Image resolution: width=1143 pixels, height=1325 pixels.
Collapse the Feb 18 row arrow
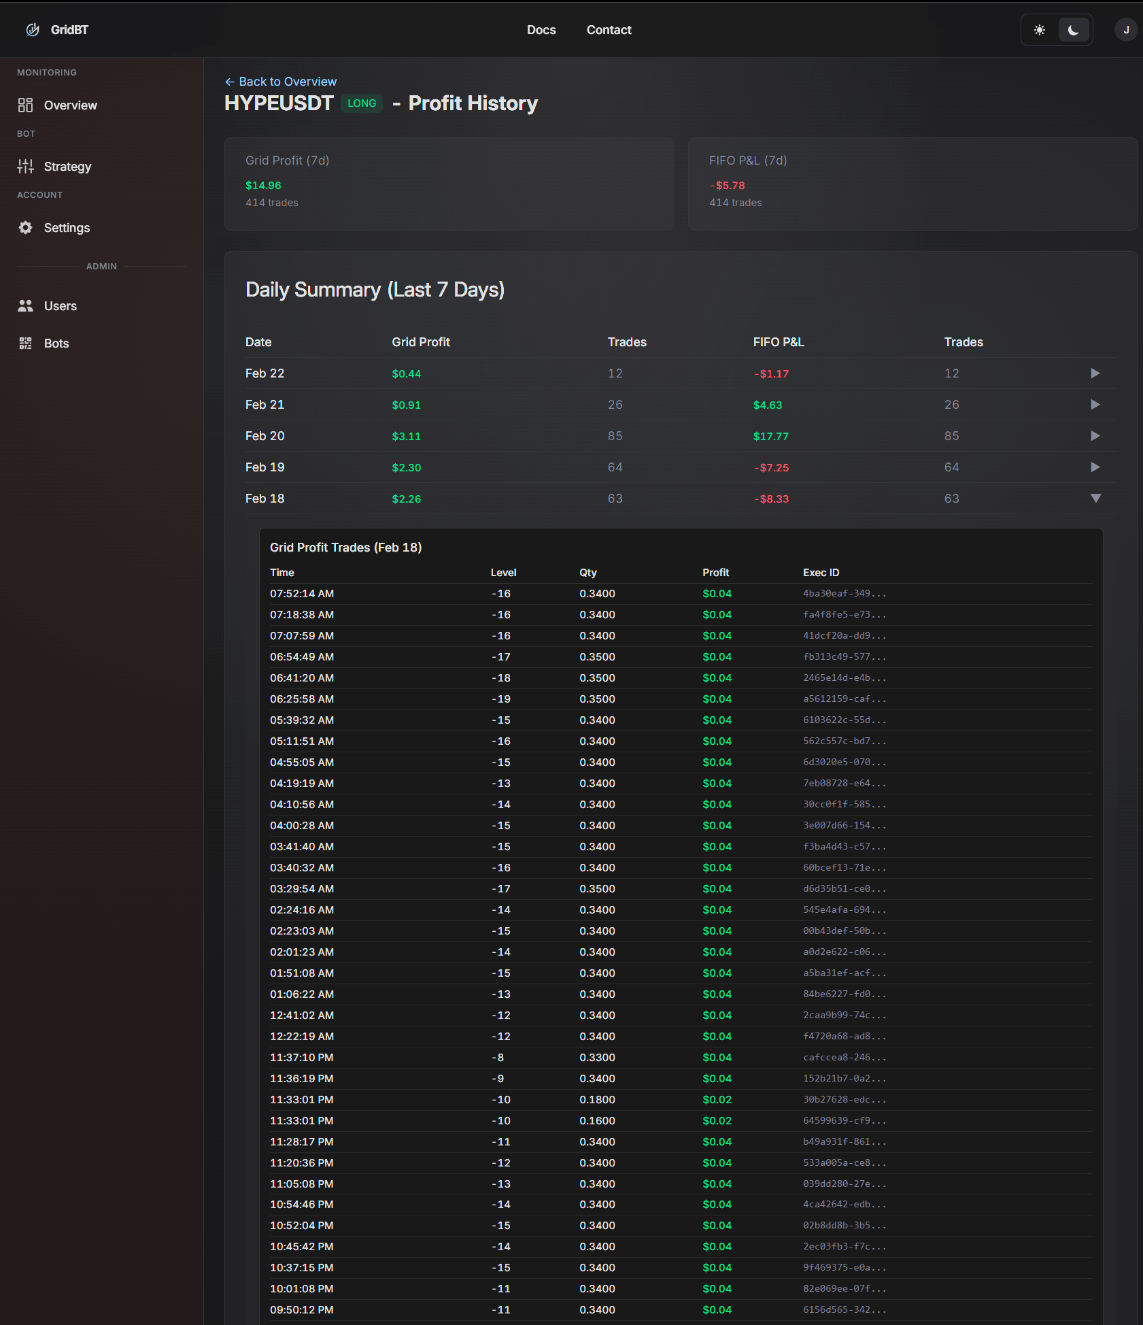(1095, 498)
